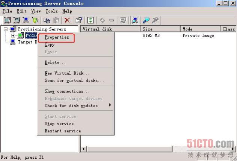Click the magnifying glass Find toolbar icon
Viewport: 237px width, 161px height.
tap(146, 20)
